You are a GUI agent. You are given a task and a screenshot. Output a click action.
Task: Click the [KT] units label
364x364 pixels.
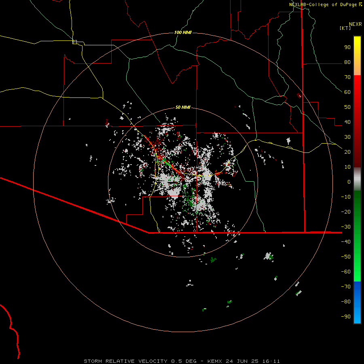coord(345,28)
